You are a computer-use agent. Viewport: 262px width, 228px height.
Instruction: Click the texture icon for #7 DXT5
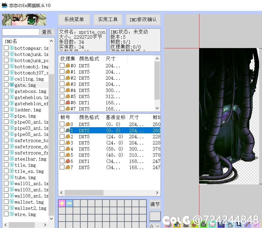pos(68,109)
